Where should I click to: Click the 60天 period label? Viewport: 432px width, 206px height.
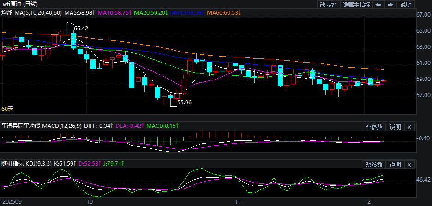(8, 109)
